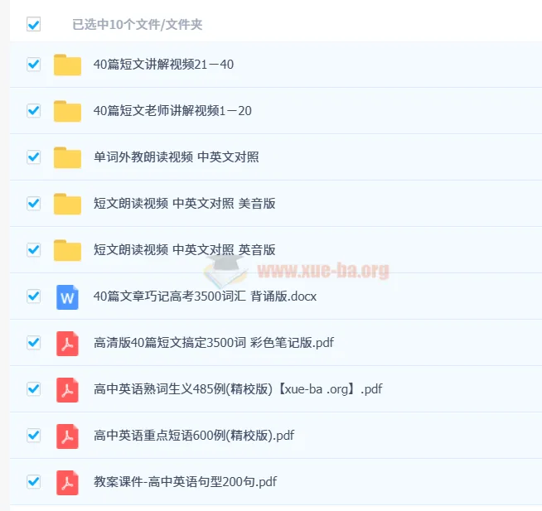Click the PDF icon for 高中英语重点短语600例

pos(67,436)
